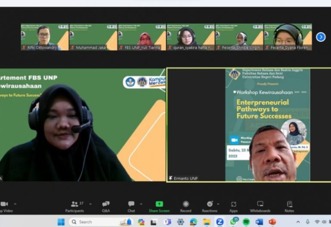Open the Reactions menu

[209, 206]
